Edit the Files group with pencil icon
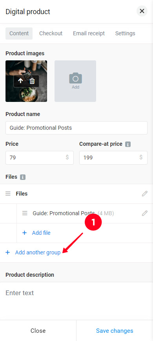Screen dimensions: 153x341 pos(145,194)
